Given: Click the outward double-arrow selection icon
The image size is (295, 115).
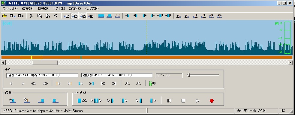Looking at the screenshot, I should pyautogui.click(x=160, y=16).
